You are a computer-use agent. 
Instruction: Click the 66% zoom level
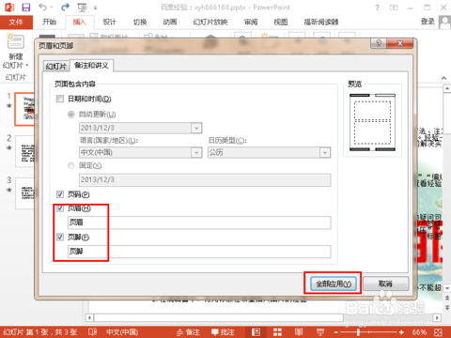[x=419, y=332]
